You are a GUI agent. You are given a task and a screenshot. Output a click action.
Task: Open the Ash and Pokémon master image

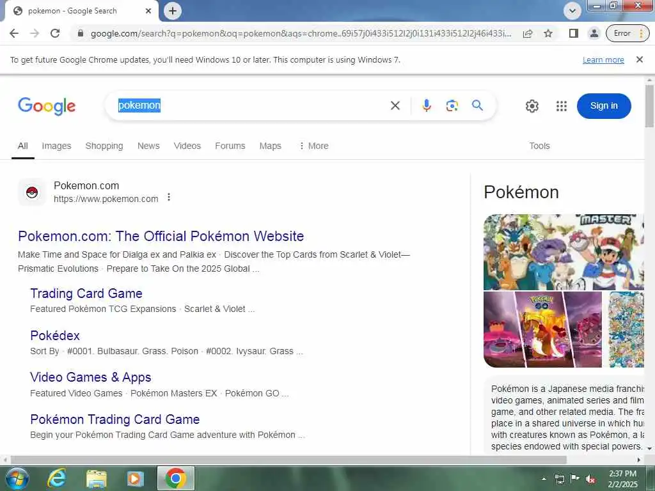pyautogui.click(x=564, y=252)
